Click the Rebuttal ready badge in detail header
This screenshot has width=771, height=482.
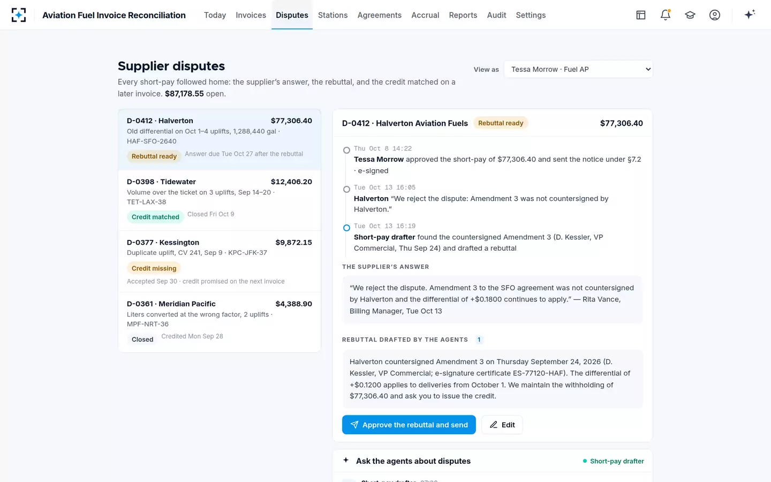click(x=501, y=123)
